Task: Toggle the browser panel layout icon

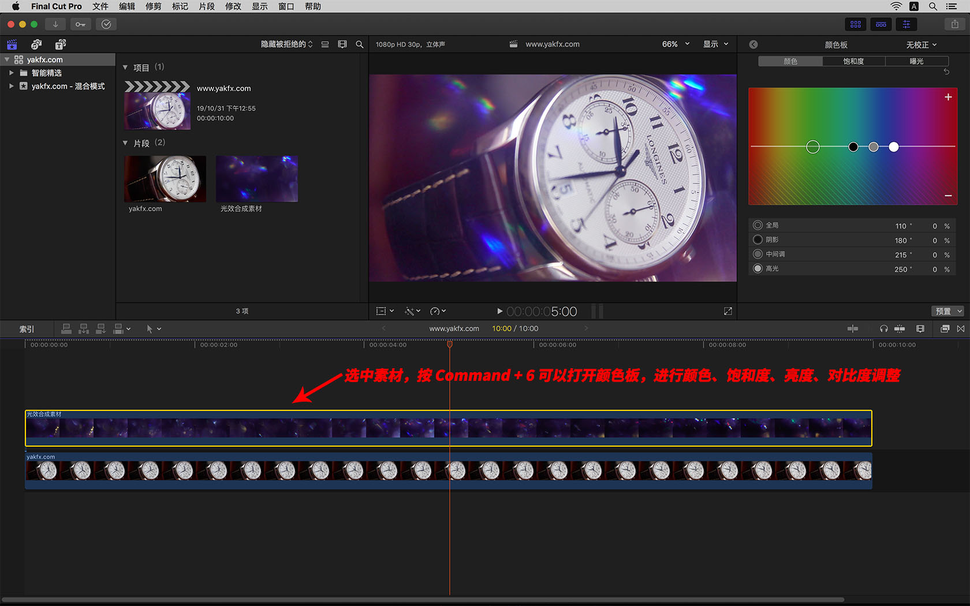Action: (856, 24)
